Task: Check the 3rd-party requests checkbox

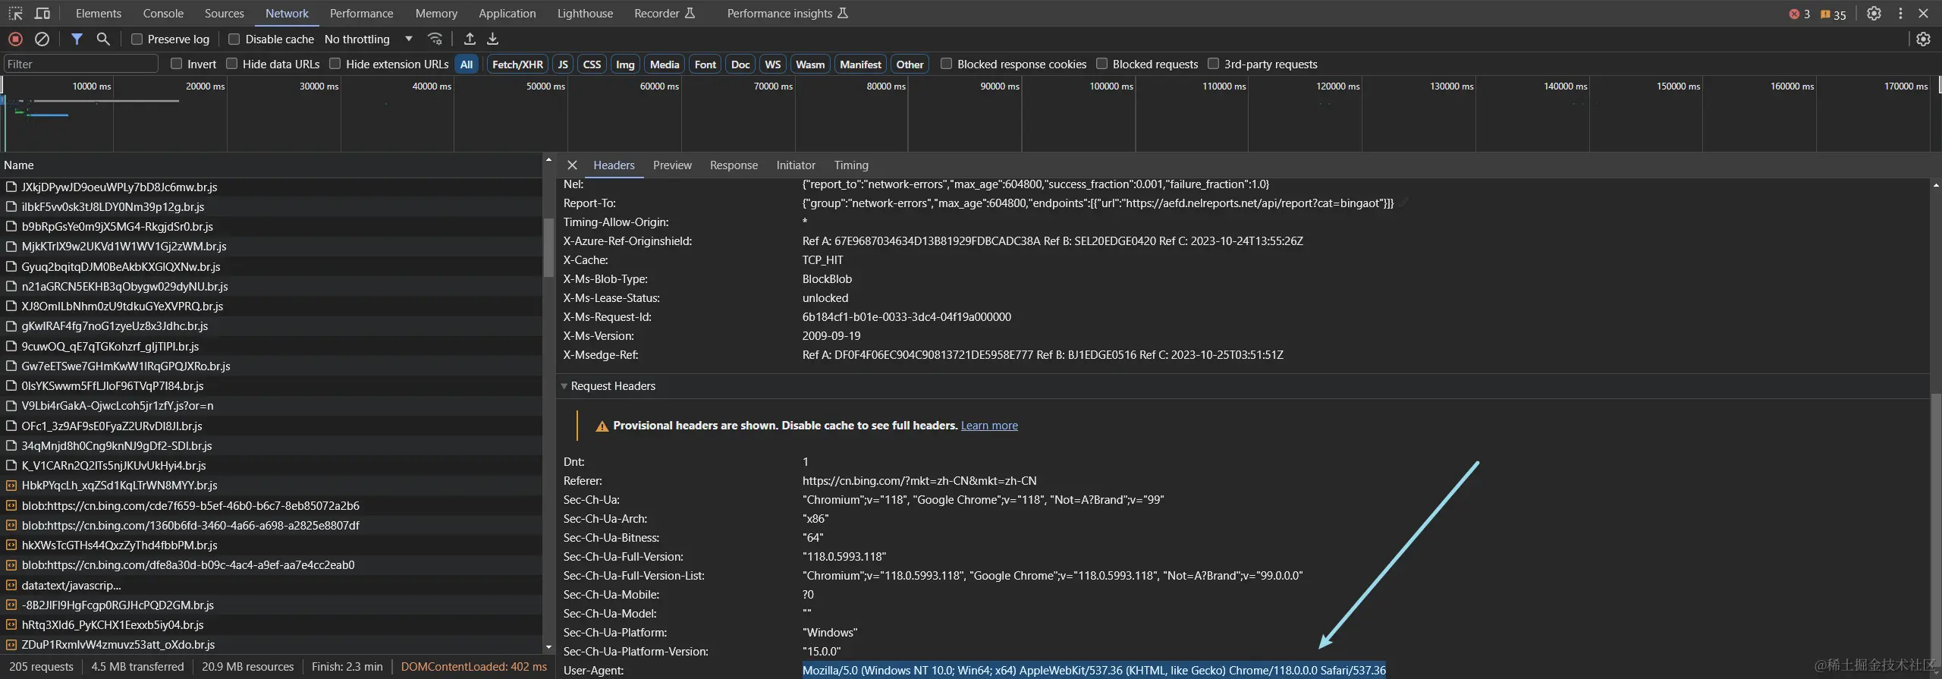Action: click(x=1214, y=64)
